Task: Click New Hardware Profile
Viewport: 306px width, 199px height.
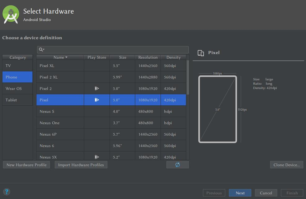Action: [26, 165]
